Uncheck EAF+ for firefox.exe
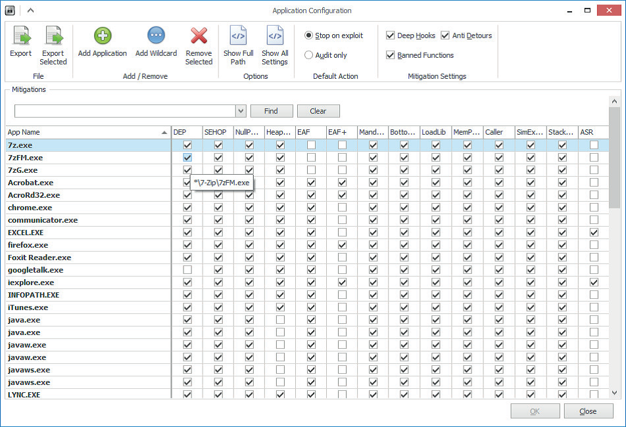This screenshot has height=427, width=626. point(342,245)
